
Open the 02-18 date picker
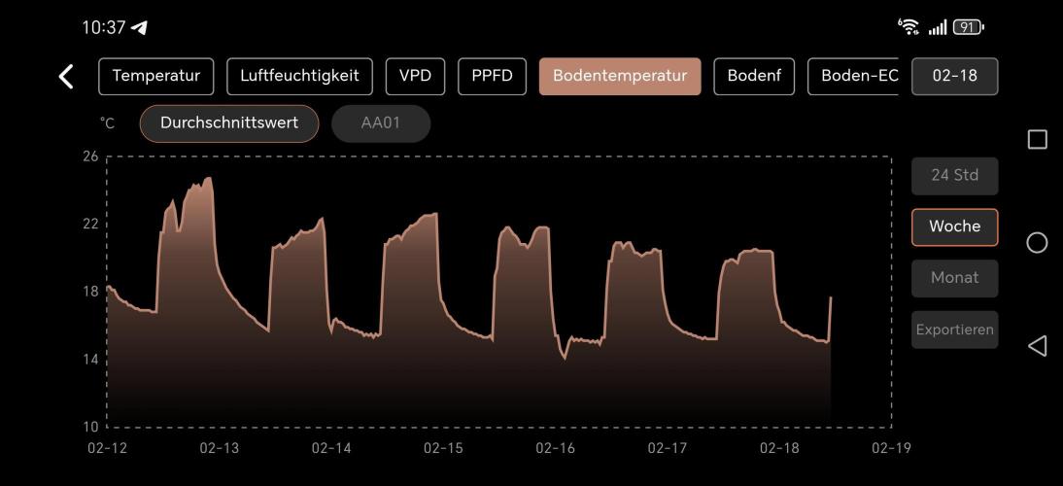tap(954, 76)
